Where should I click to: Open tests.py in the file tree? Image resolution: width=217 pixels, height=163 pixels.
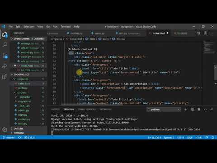pos(28,124)
